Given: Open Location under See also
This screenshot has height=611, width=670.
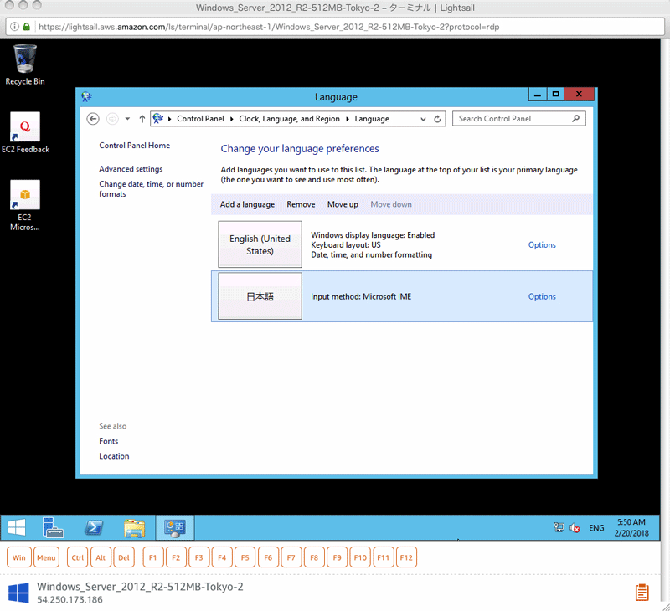Looking at the screenshot, I should (114, 456).
